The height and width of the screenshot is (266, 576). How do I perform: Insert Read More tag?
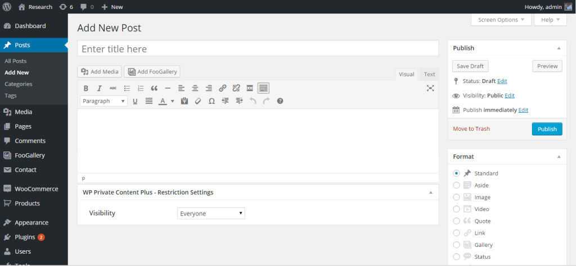click(x=250, y=88)
